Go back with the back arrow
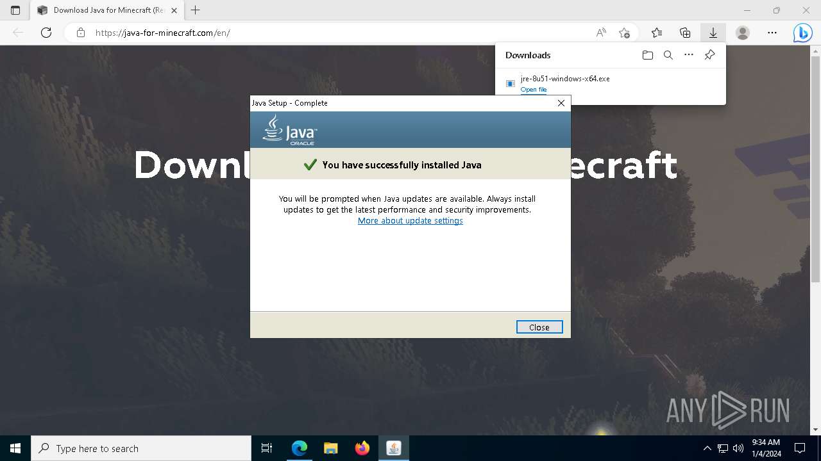 point(18,33)
